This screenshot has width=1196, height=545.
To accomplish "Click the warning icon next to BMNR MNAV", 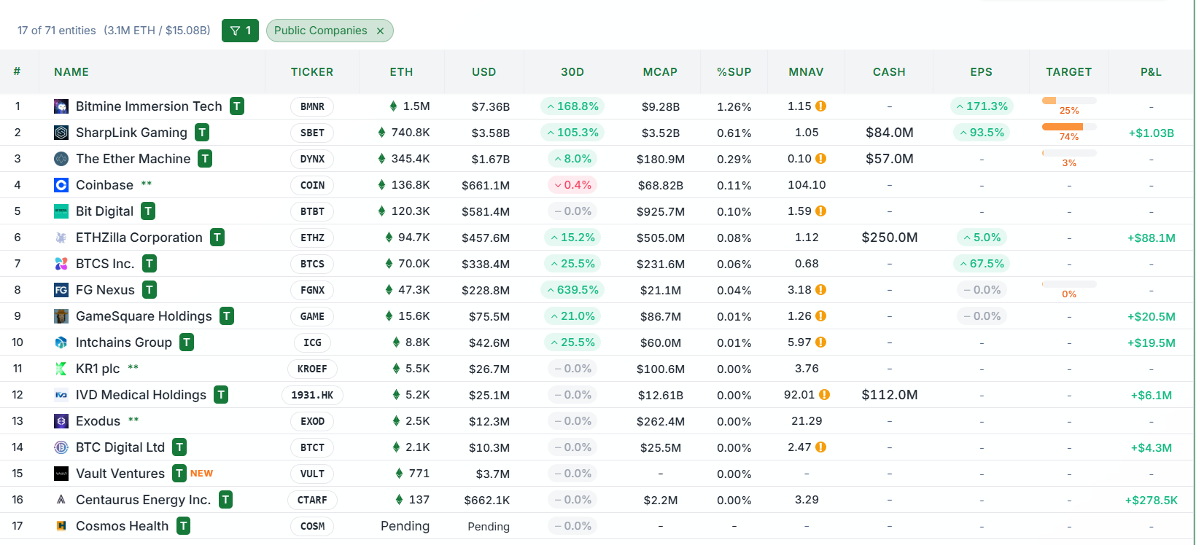I will click(x=821, y=106).
